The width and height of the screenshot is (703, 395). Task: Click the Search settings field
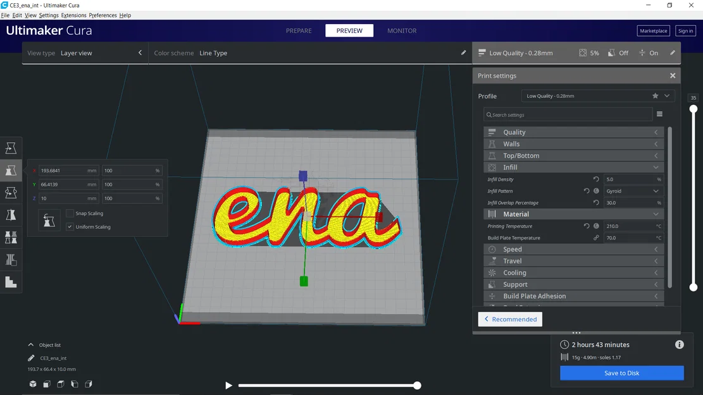568,114
